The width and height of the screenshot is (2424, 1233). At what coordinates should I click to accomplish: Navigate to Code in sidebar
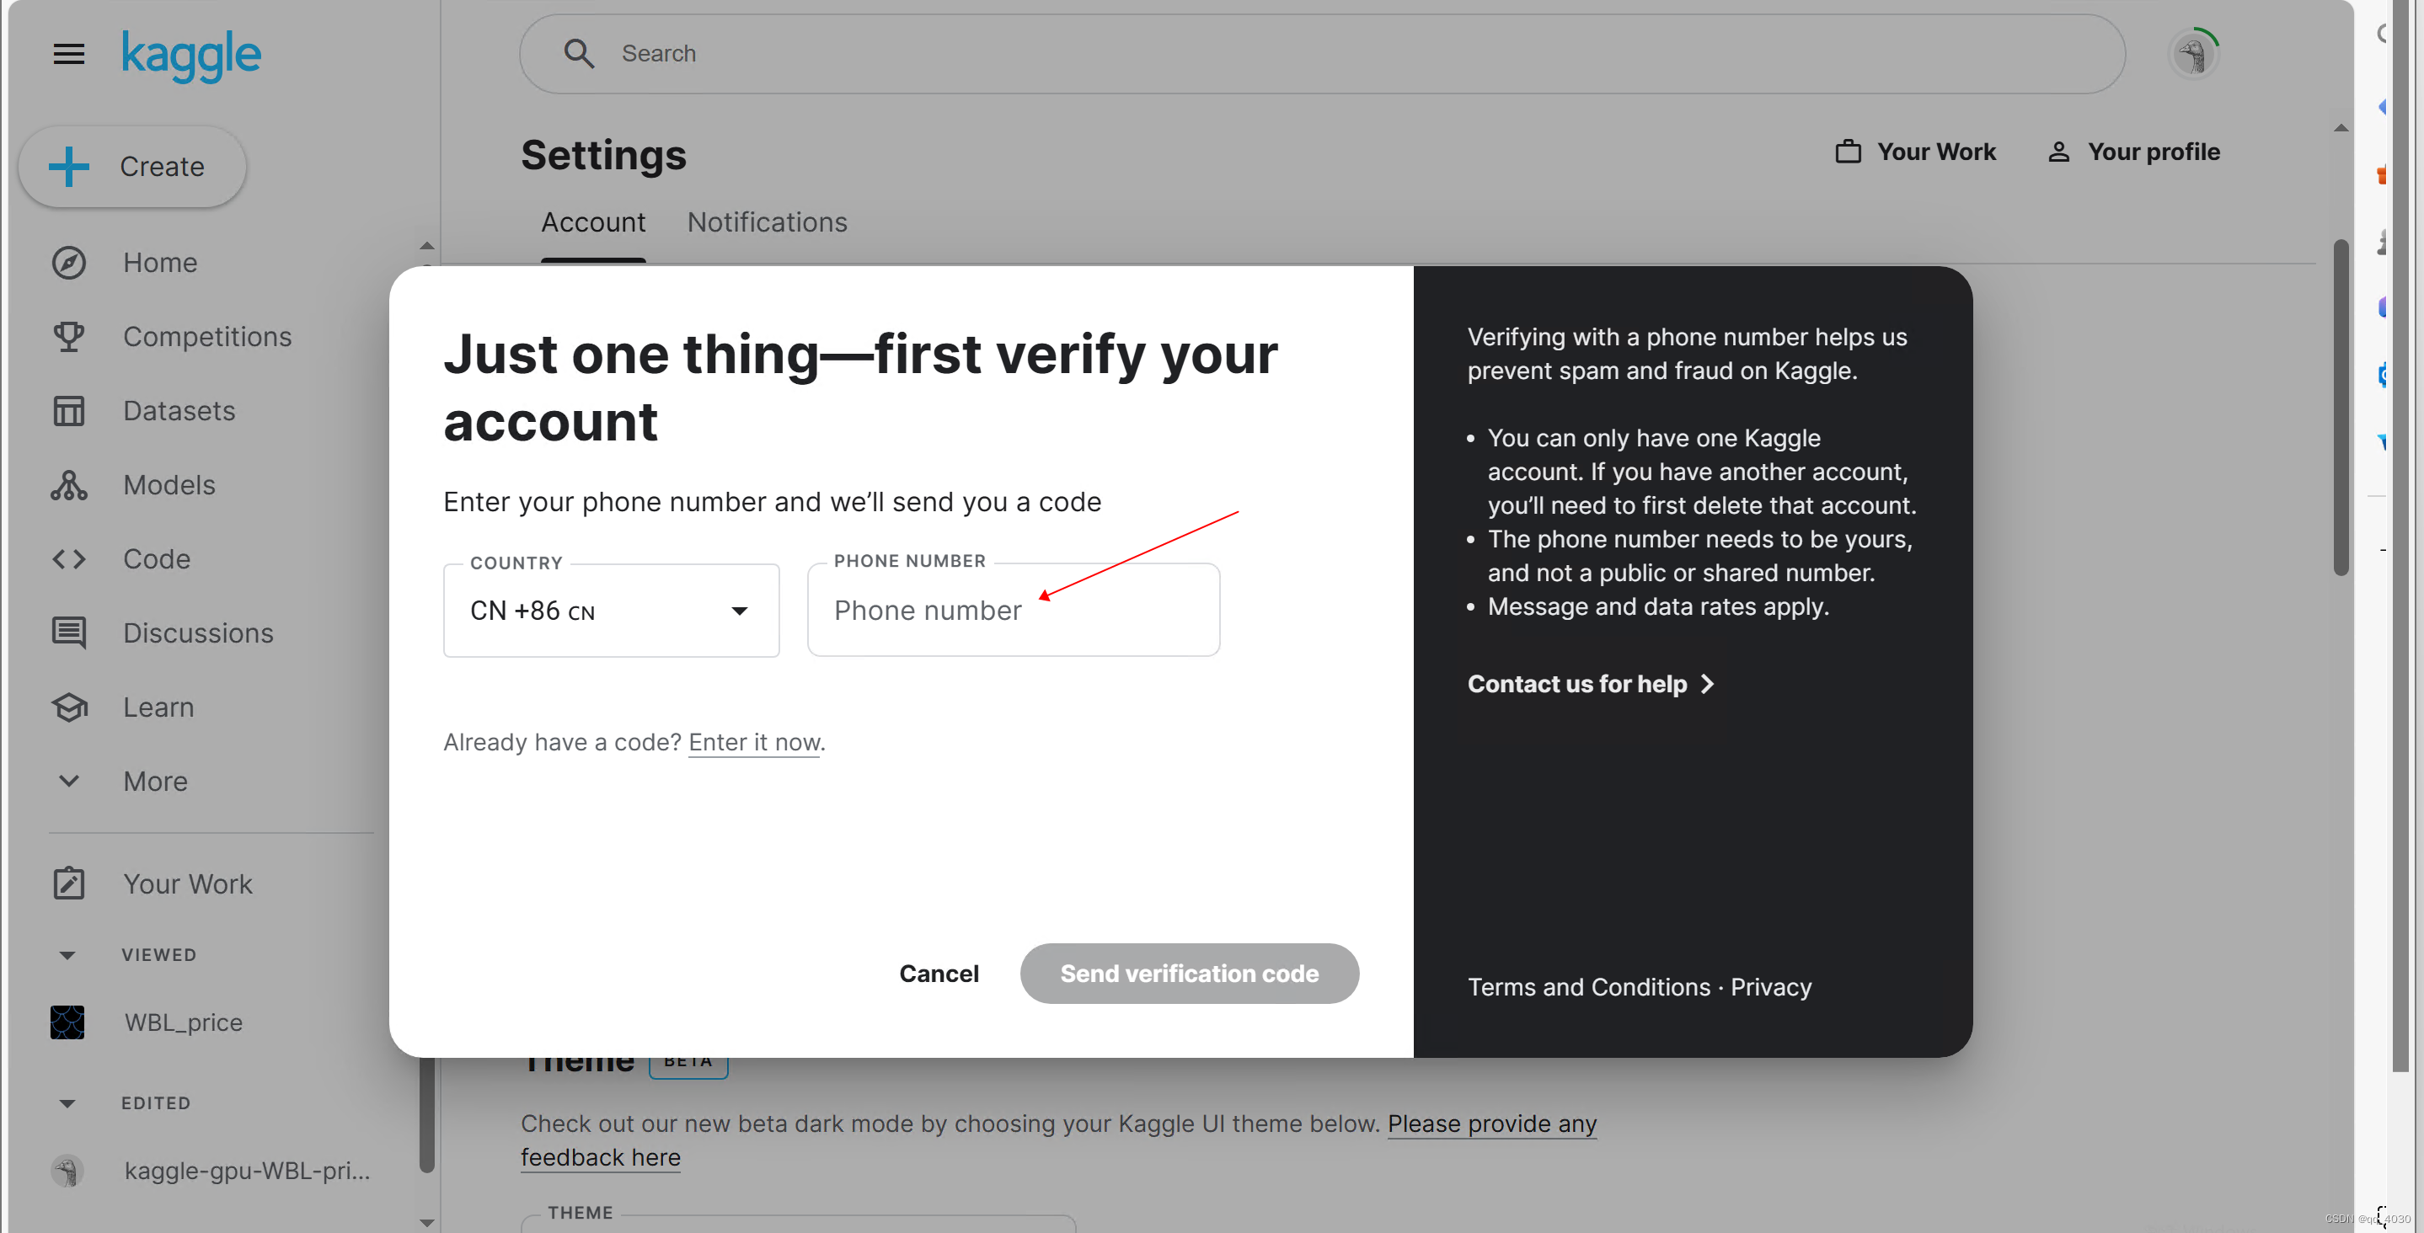(x=158, y=558)
